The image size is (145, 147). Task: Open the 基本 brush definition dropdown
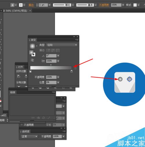click(96, 5)
